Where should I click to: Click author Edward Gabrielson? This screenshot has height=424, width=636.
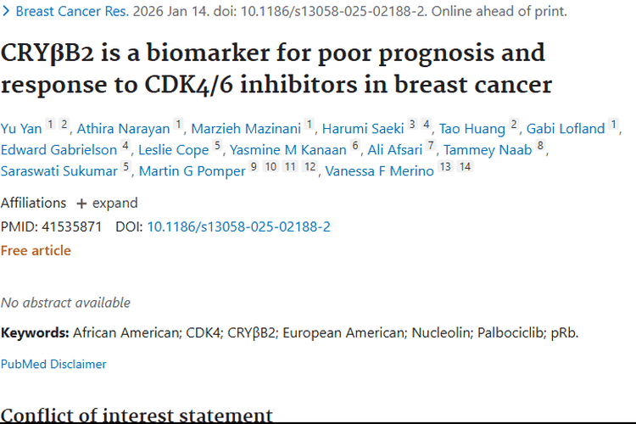click(59, 150)
